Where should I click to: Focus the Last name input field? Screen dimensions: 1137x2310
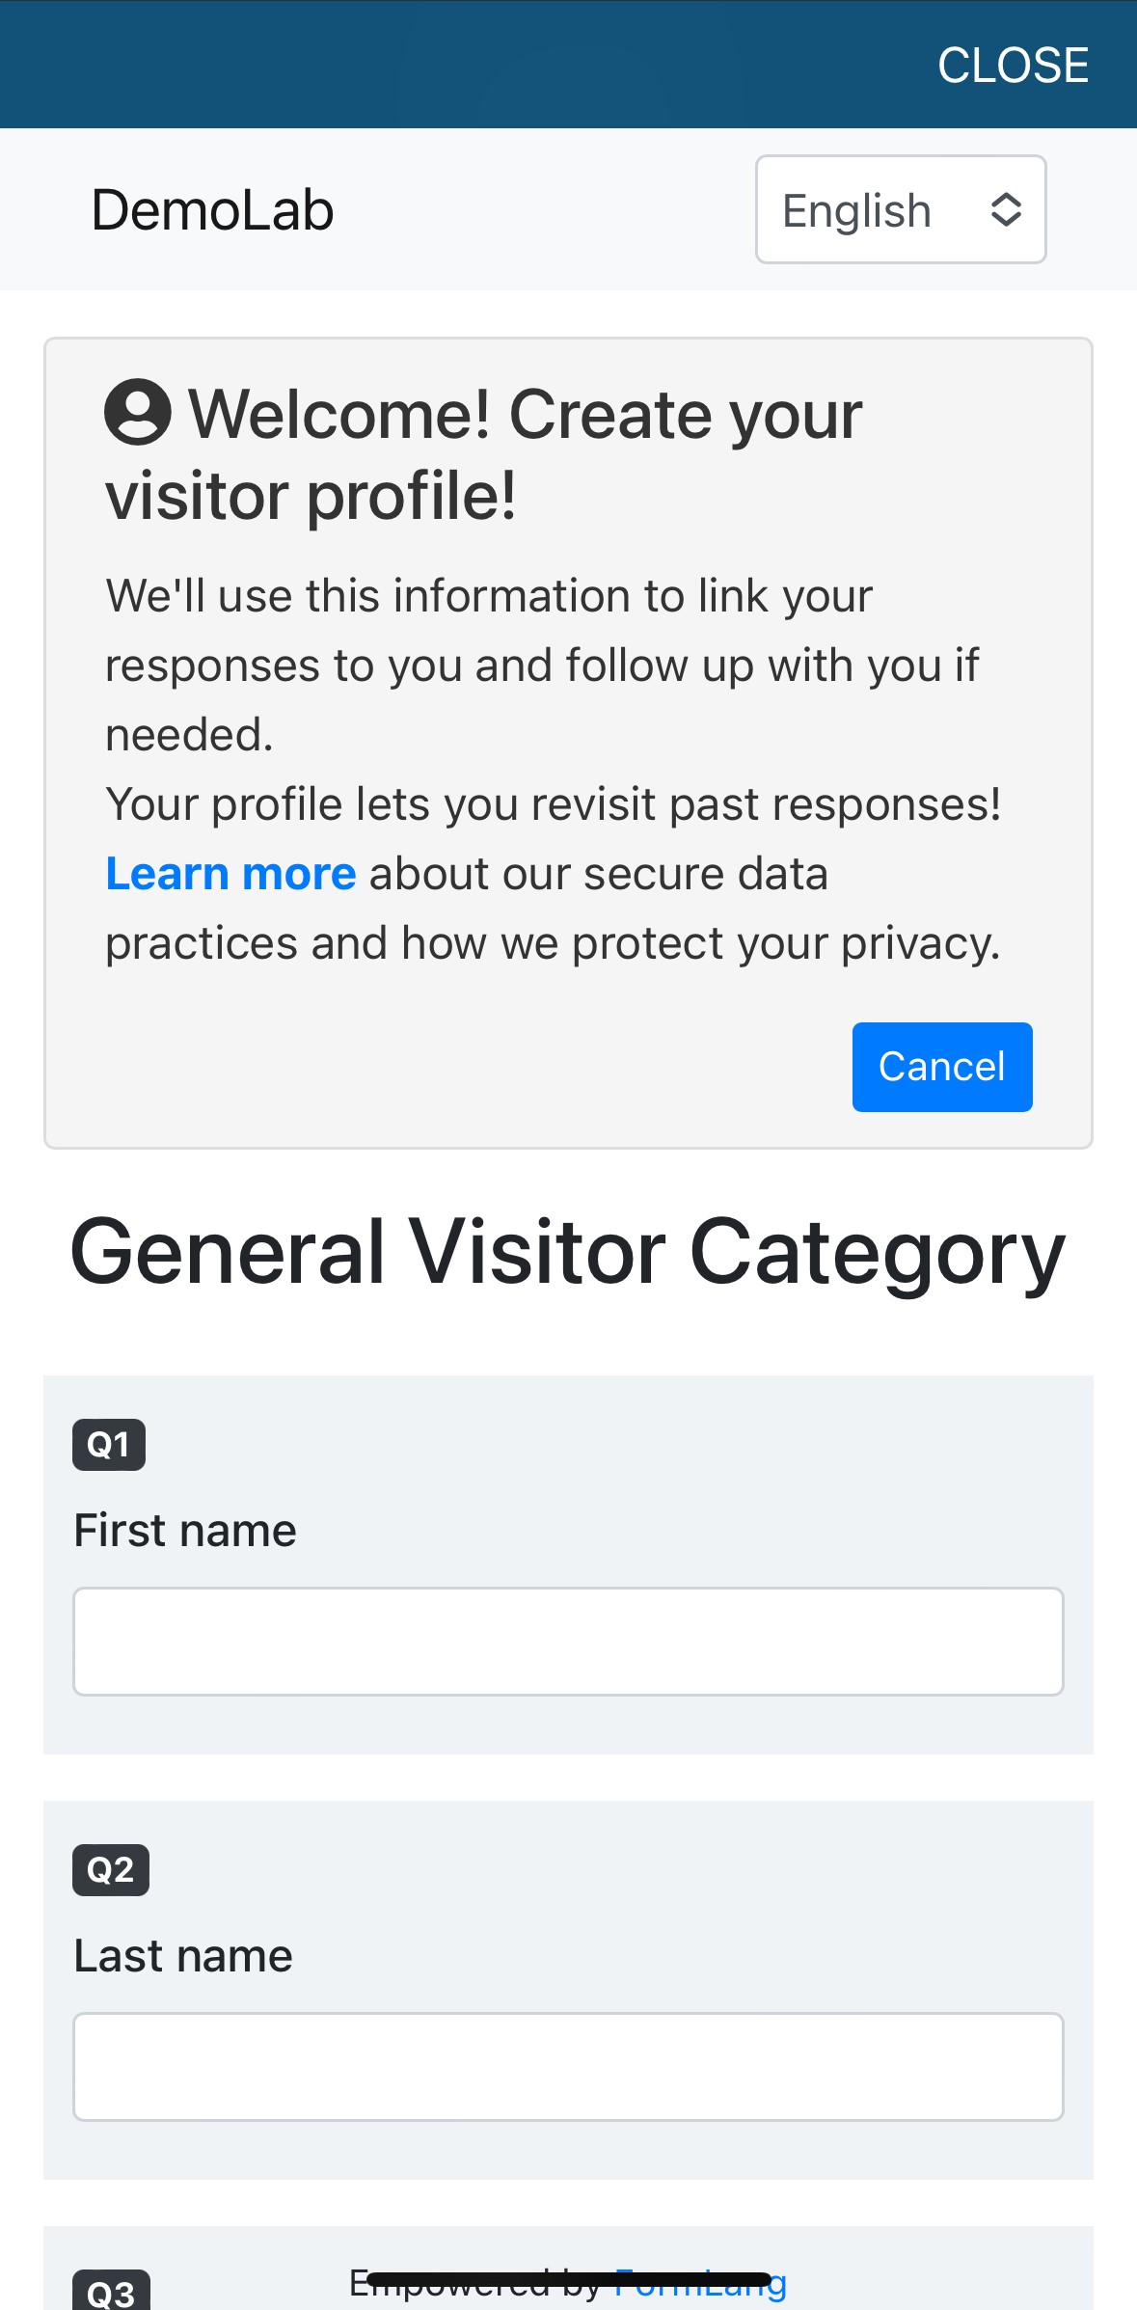point(568,2067)
